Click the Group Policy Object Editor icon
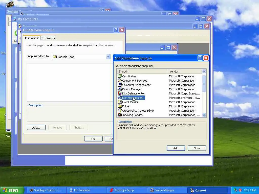Screen dimensions: 259x194 (120, 111)
